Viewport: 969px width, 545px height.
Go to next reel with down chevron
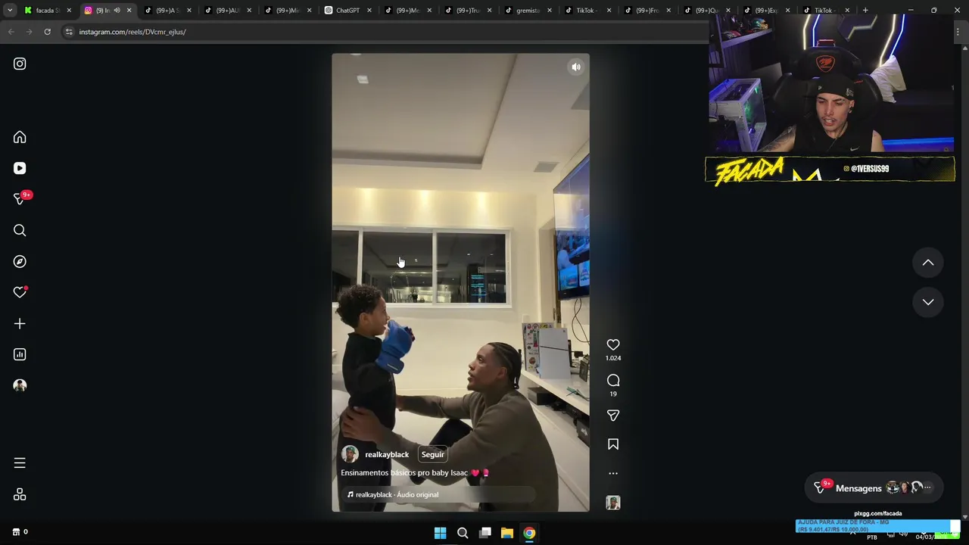coord(927,302)
